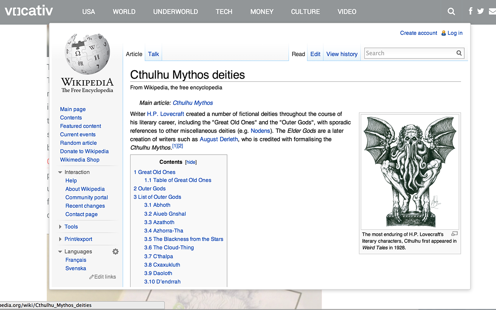Viewport: 496px width, 310px height.
Task: Go to TECH in Vocativ navigation
Action: (x=224, y=12)
